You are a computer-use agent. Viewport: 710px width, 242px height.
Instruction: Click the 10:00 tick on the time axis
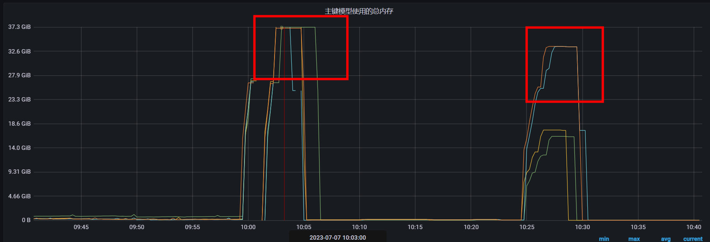click(248, 227)
